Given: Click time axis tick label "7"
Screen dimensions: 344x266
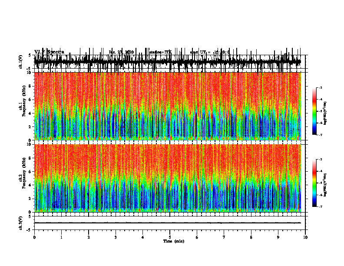Looking at the screenshot, I should (x=224, y=237).
